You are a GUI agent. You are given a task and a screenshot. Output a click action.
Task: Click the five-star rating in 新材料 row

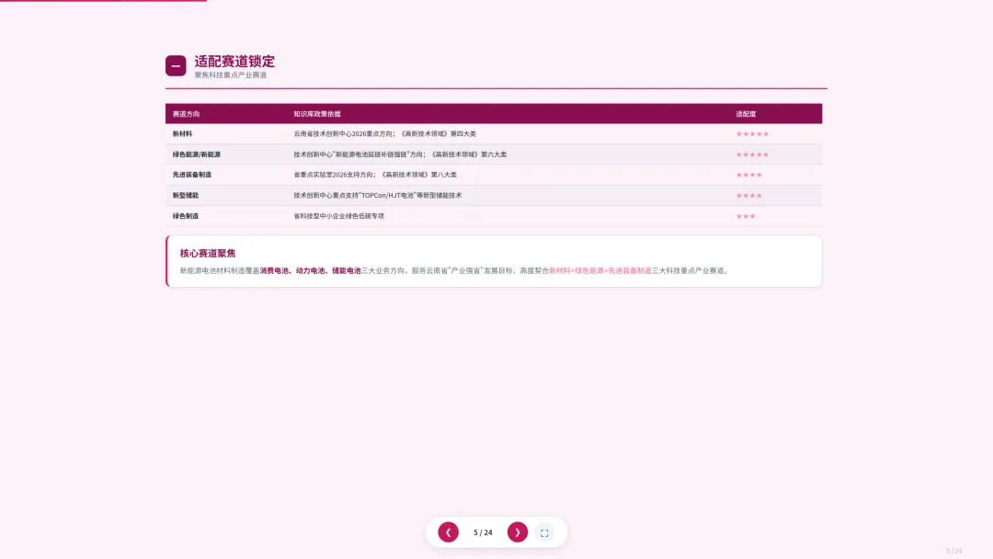(752, 134)
